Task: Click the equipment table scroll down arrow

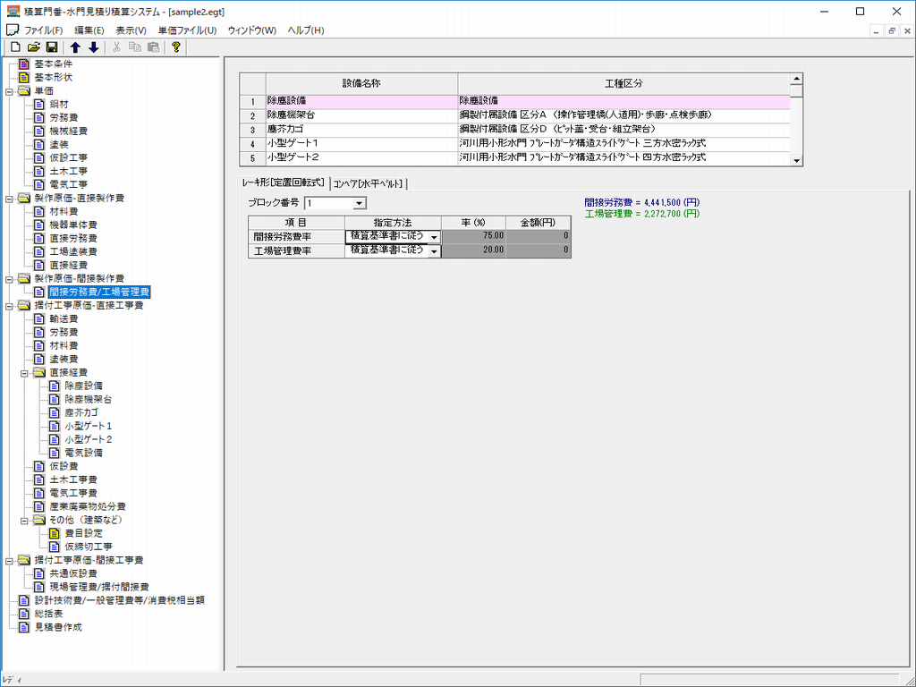Action: tap(797, 160)
